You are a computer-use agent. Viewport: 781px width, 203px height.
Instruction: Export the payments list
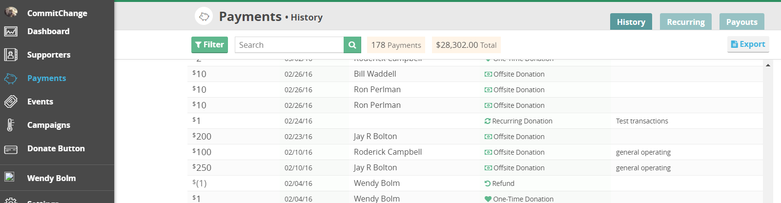748,44
